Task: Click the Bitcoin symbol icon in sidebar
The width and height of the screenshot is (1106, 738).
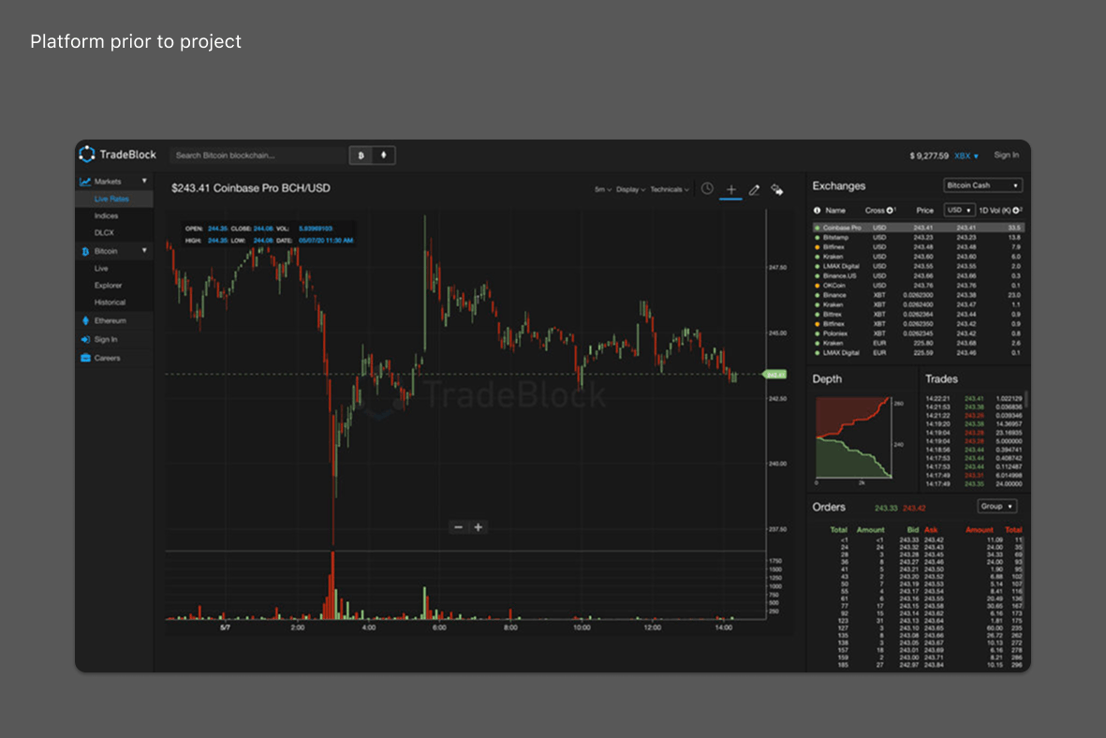Action: click(85, 251)
